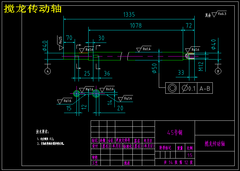Select the second technical requirement line
This screenshot has height=171, width=240.
51,144
